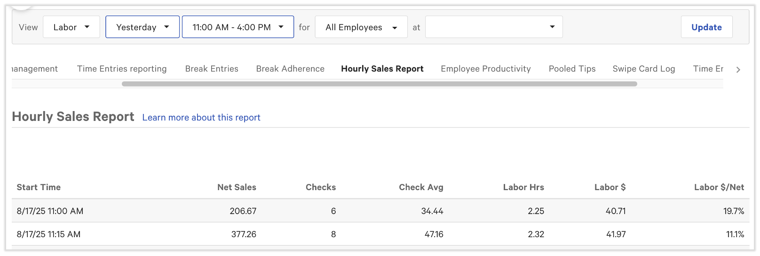Viewport: 760px width, 256px height.
Task: Open the 11:00 AM - 4:00 PM time dropdown
Action: tap(237, 27)
